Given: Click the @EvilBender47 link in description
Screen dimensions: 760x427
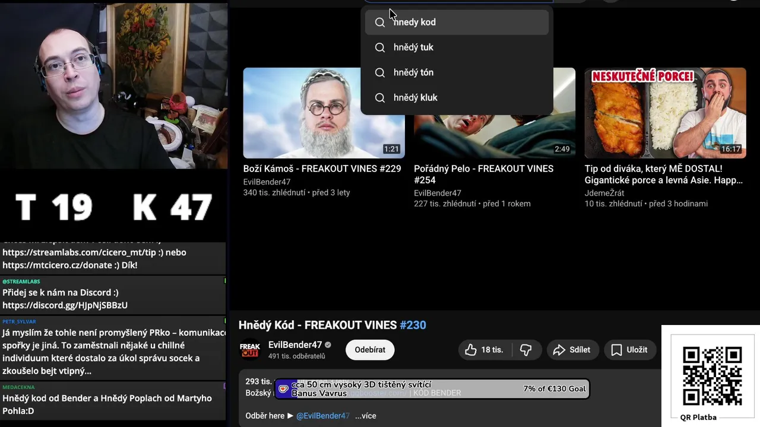Looking at the screenshot, I should (x=323, y=416).
